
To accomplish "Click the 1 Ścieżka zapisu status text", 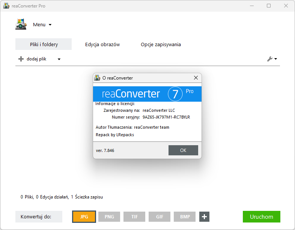I will pyautogui.click(x=87, y=197).
